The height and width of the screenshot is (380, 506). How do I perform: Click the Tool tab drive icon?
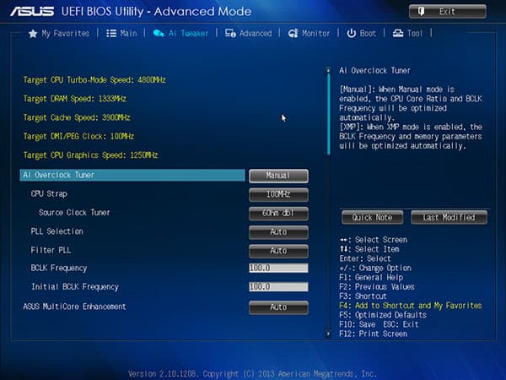click(398, 33)
